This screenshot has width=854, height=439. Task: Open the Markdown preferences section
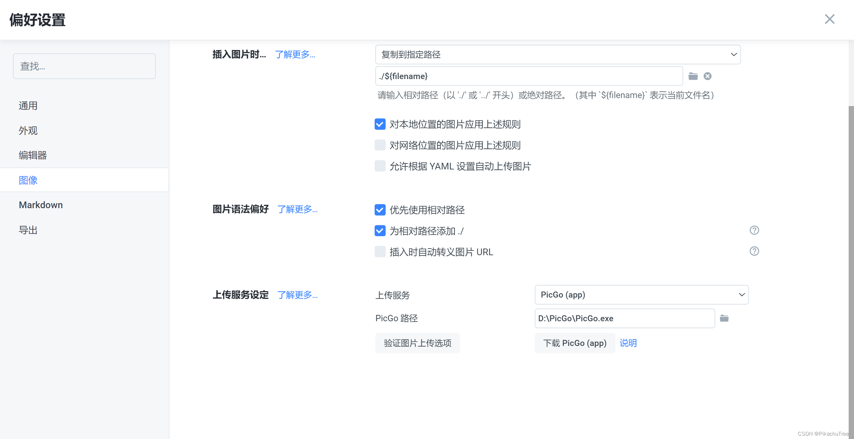pos(84,205)
